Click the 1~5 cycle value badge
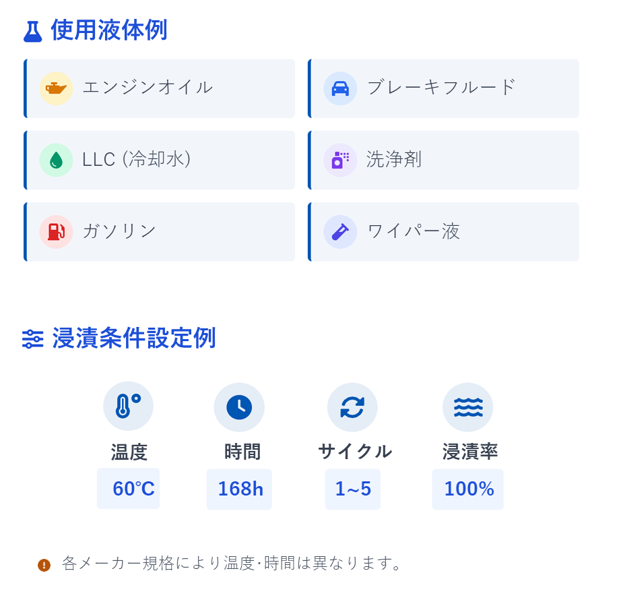 pos(352,489)
